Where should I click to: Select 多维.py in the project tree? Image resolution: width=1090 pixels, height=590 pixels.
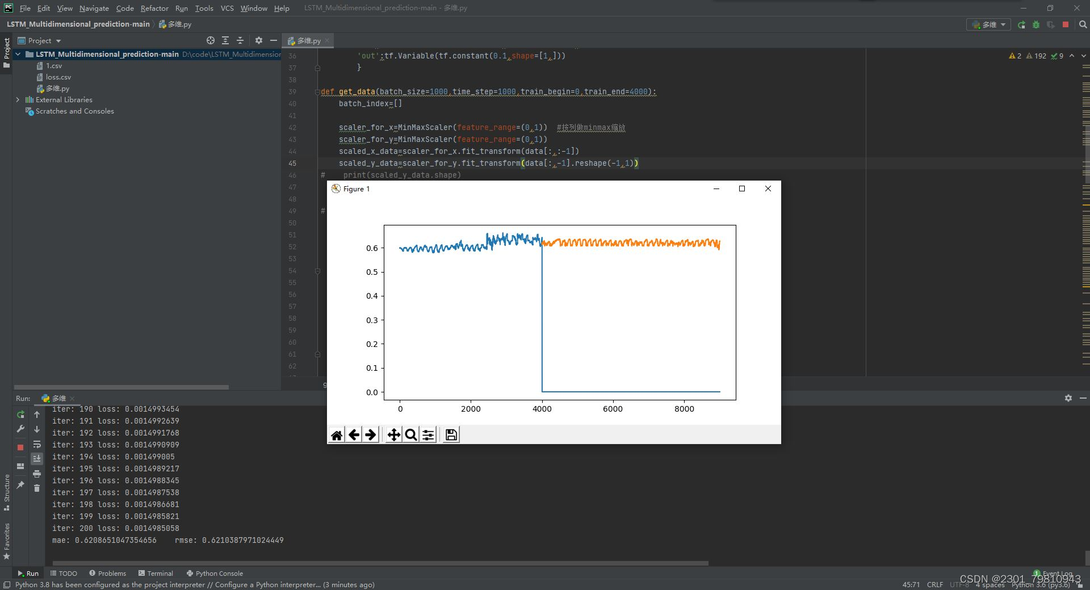(x=53, y=89)
